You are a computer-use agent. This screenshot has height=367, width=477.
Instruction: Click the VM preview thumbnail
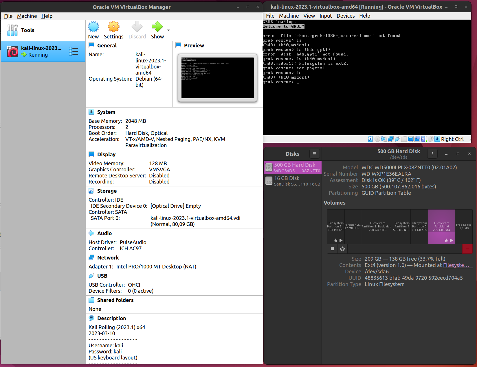tap(217, 78)
